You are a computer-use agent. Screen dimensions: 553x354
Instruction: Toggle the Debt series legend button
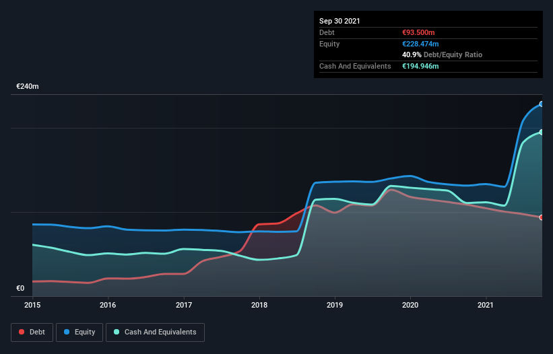[32, 332]
